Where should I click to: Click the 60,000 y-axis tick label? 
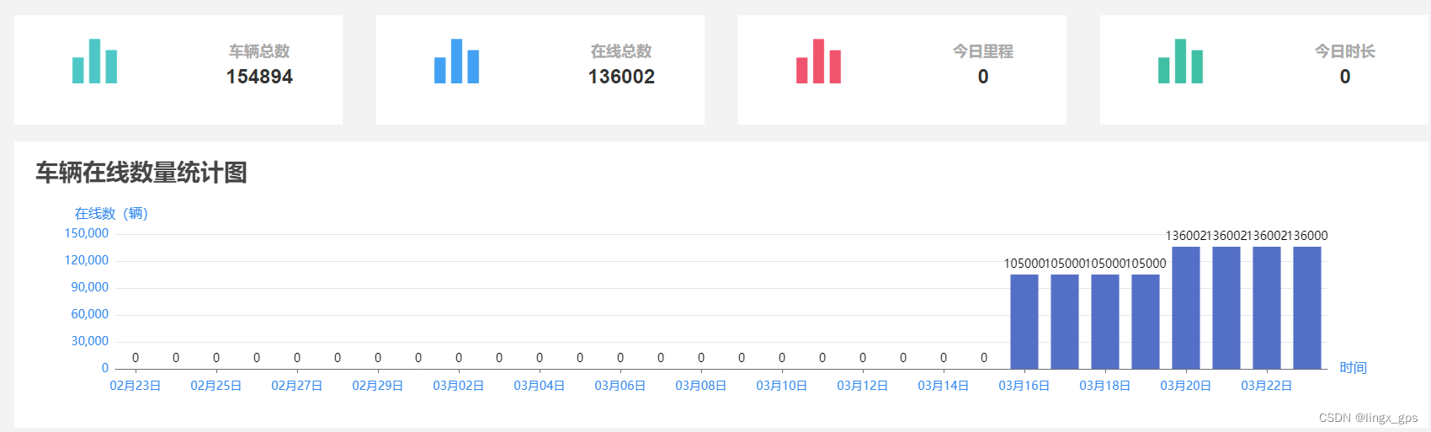[x=89, y=314]
